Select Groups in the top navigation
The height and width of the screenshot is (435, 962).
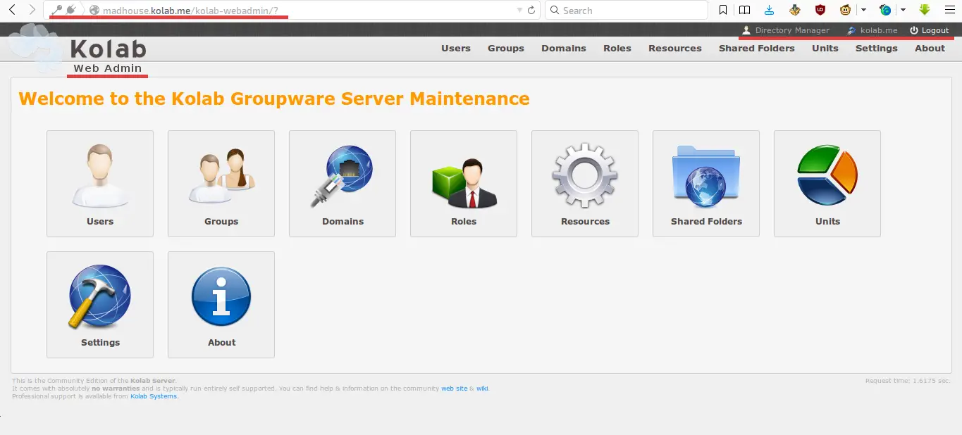point(506,48)
